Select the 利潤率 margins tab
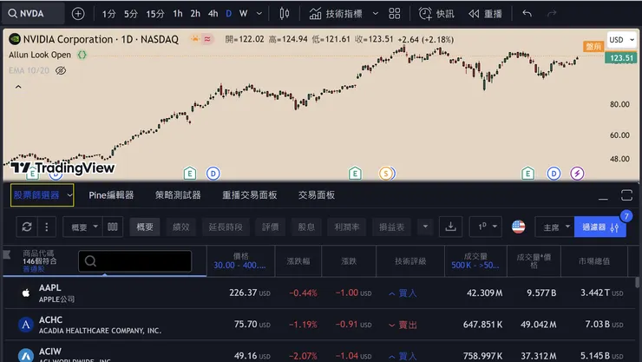The image size is (642, 362). click(x=347, y=227)
